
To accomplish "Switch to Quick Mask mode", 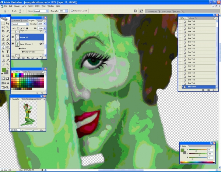I will [x=7, y=79].
